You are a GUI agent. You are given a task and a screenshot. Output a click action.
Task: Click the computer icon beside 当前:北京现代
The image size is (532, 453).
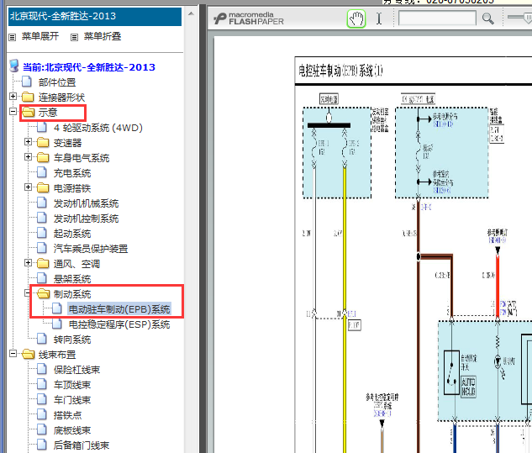pyautogui.click(x=14, y=66)
